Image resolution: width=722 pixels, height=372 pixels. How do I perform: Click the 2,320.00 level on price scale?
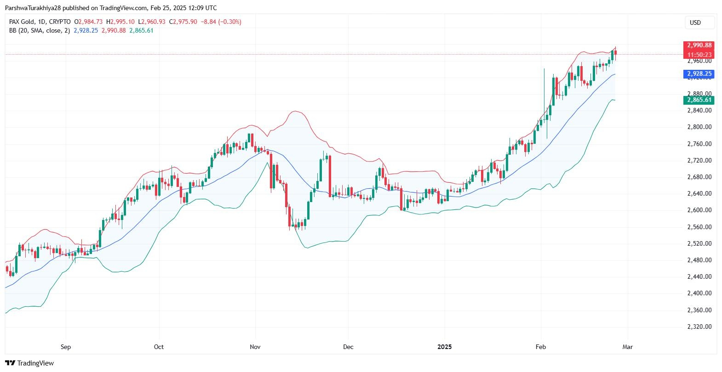tap(699, 327)
